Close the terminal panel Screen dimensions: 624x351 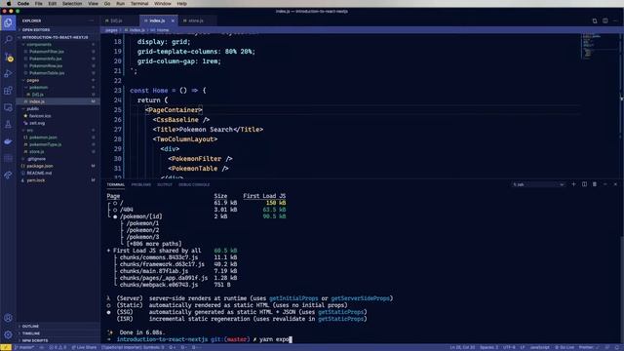[x=615, y=184]
